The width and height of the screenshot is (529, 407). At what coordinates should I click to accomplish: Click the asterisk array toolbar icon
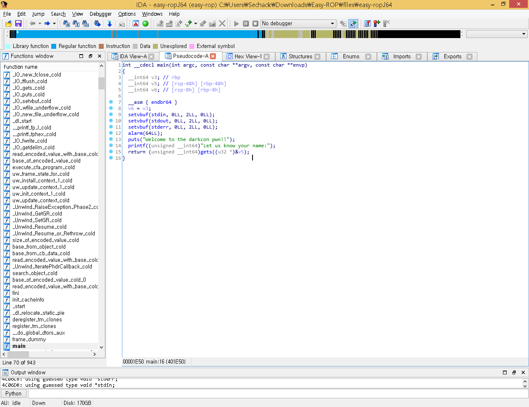203,24
